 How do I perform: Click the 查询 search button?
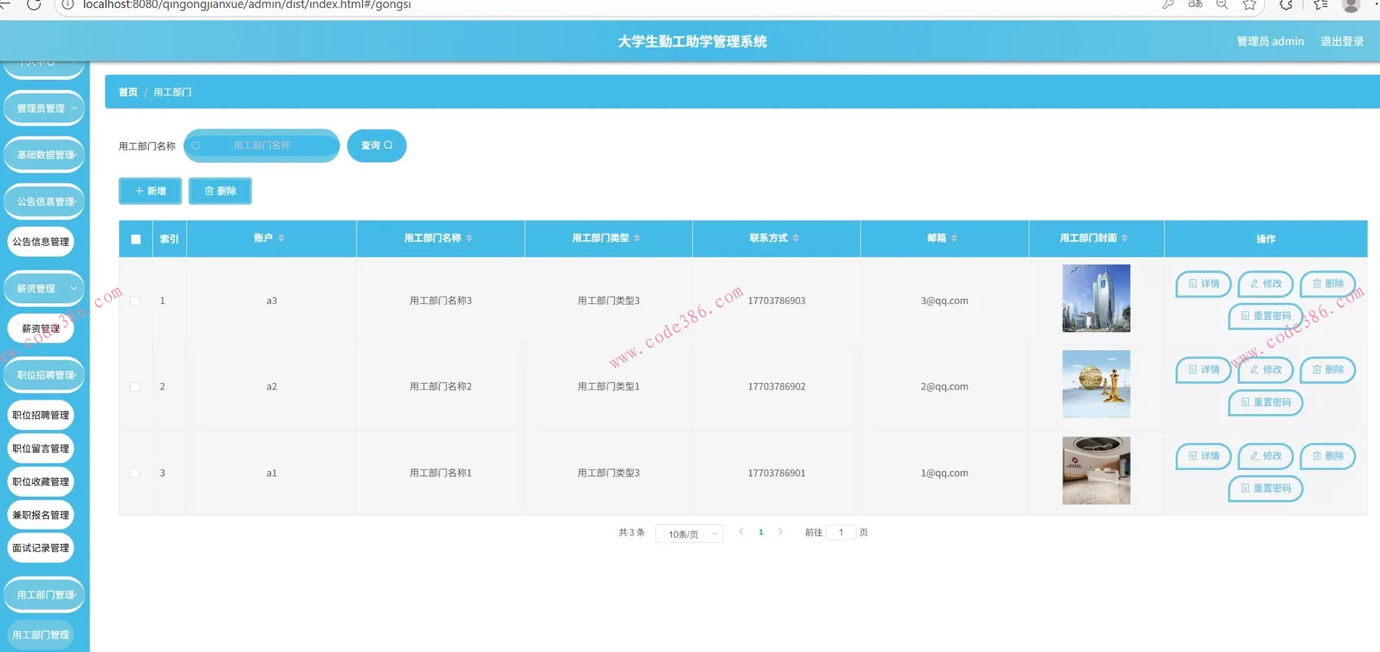coord(377,145)
